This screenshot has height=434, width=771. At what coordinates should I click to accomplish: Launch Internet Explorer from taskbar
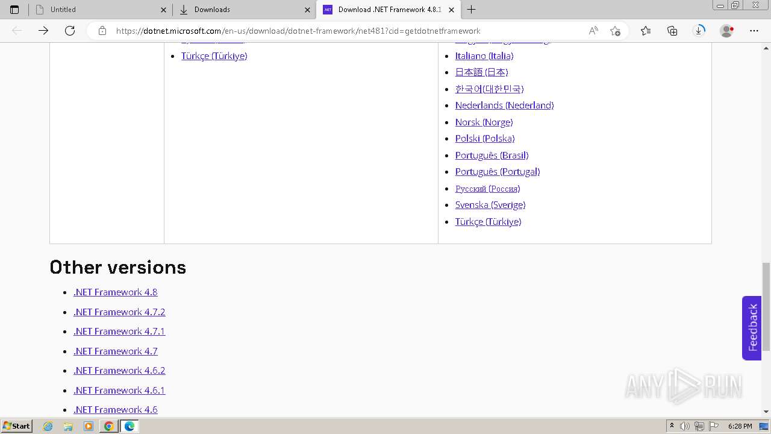48,426
